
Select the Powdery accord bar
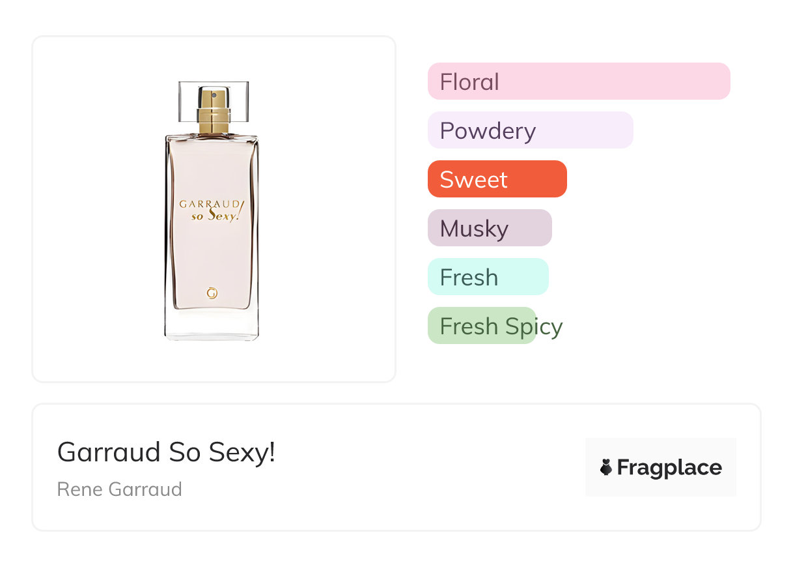point(530,130)
